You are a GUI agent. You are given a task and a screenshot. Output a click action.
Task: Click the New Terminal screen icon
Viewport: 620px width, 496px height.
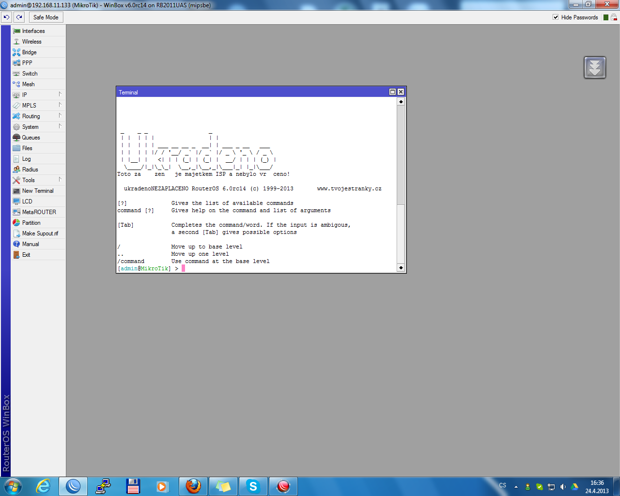(16, 191)
